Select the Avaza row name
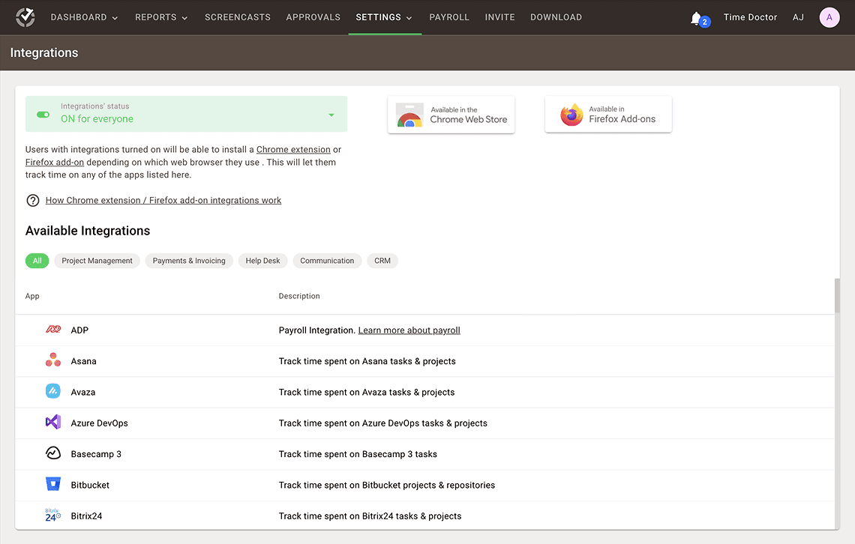 pyautogui.click(x=83, y=392)
